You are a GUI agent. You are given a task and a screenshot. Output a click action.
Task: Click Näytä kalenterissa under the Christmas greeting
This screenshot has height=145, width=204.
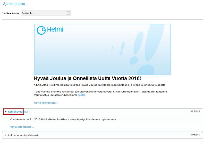point(46,103)
